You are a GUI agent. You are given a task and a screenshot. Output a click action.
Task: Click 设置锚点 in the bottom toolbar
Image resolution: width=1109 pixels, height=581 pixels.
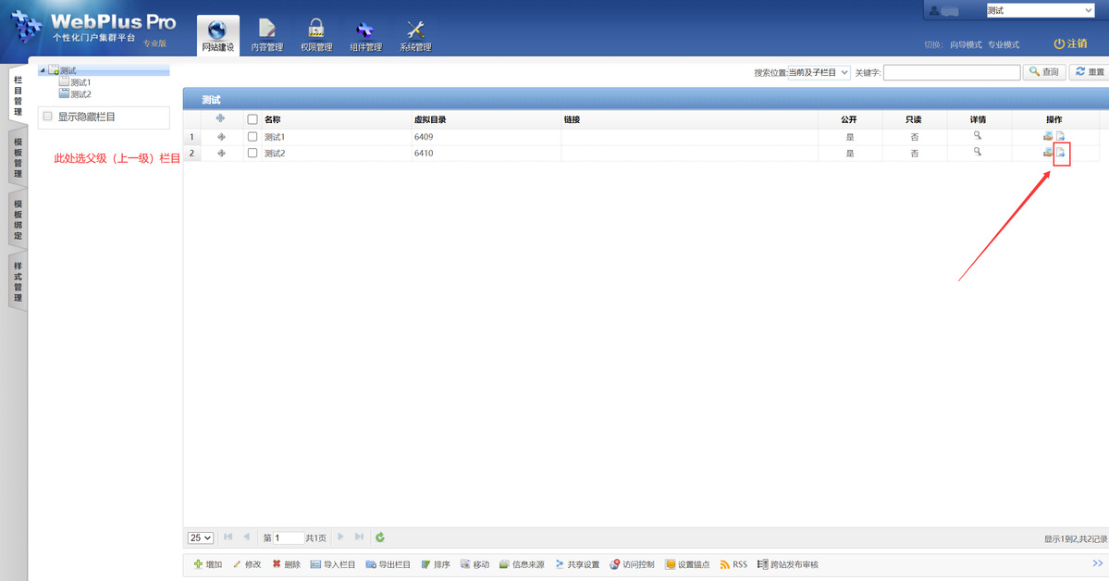686,564
